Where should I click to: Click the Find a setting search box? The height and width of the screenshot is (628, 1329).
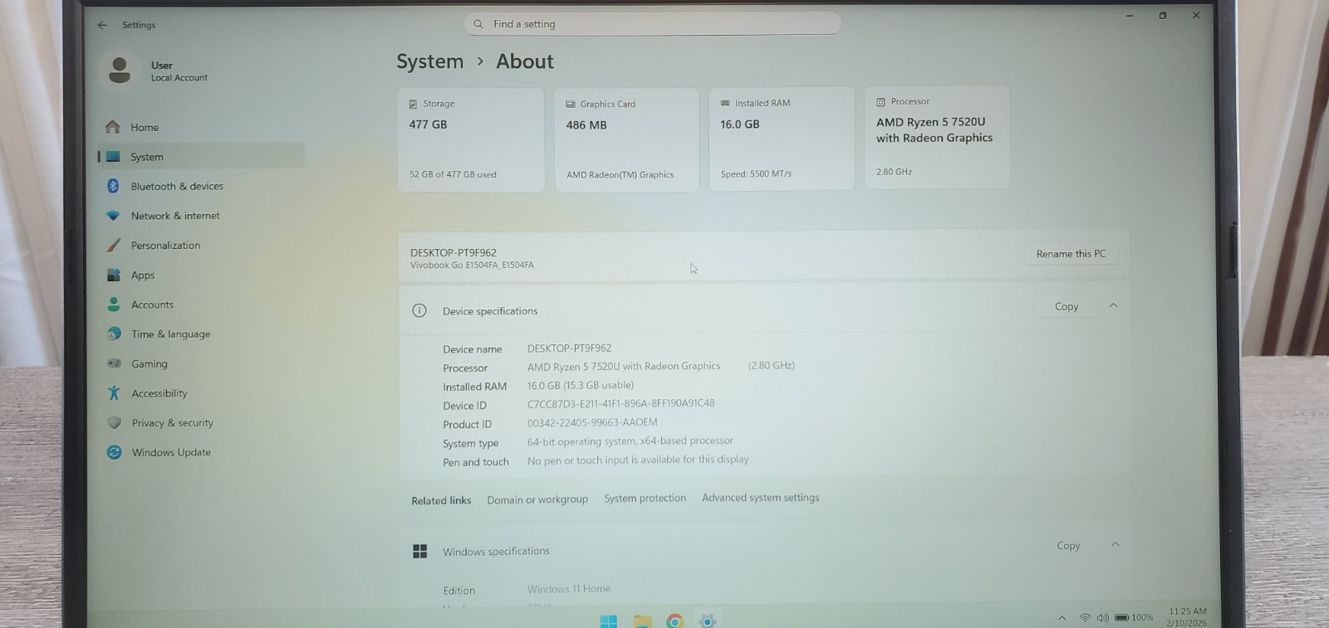tap(653, 24)
